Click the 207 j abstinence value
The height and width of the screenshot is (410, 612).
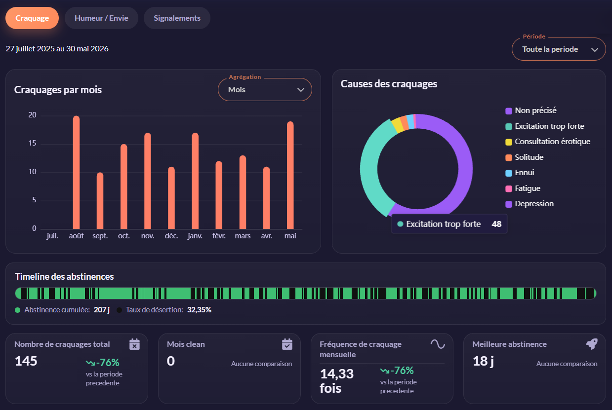(101, 310)
